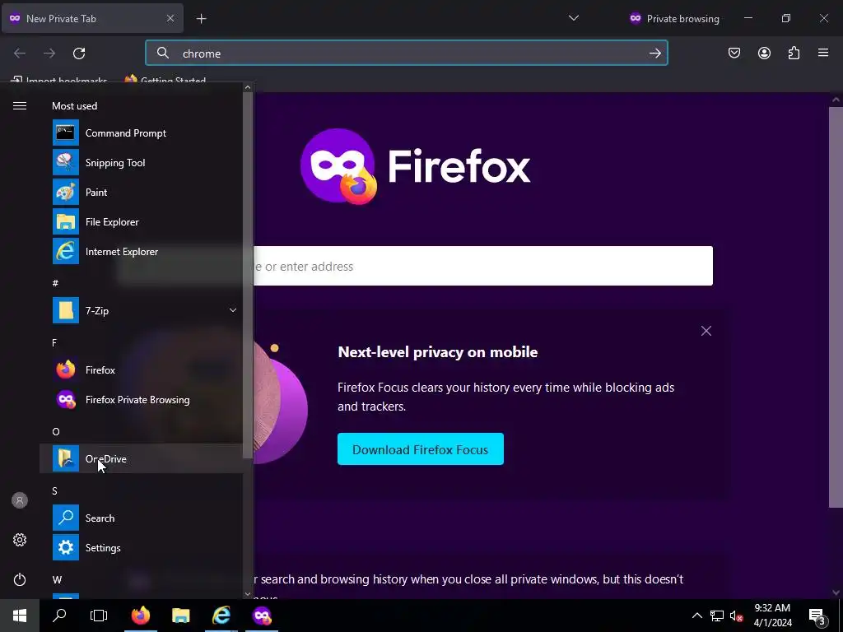Viewport: 843px width, 632px height.
Task: Click the Windows Start button
Action: pos(20,616)
